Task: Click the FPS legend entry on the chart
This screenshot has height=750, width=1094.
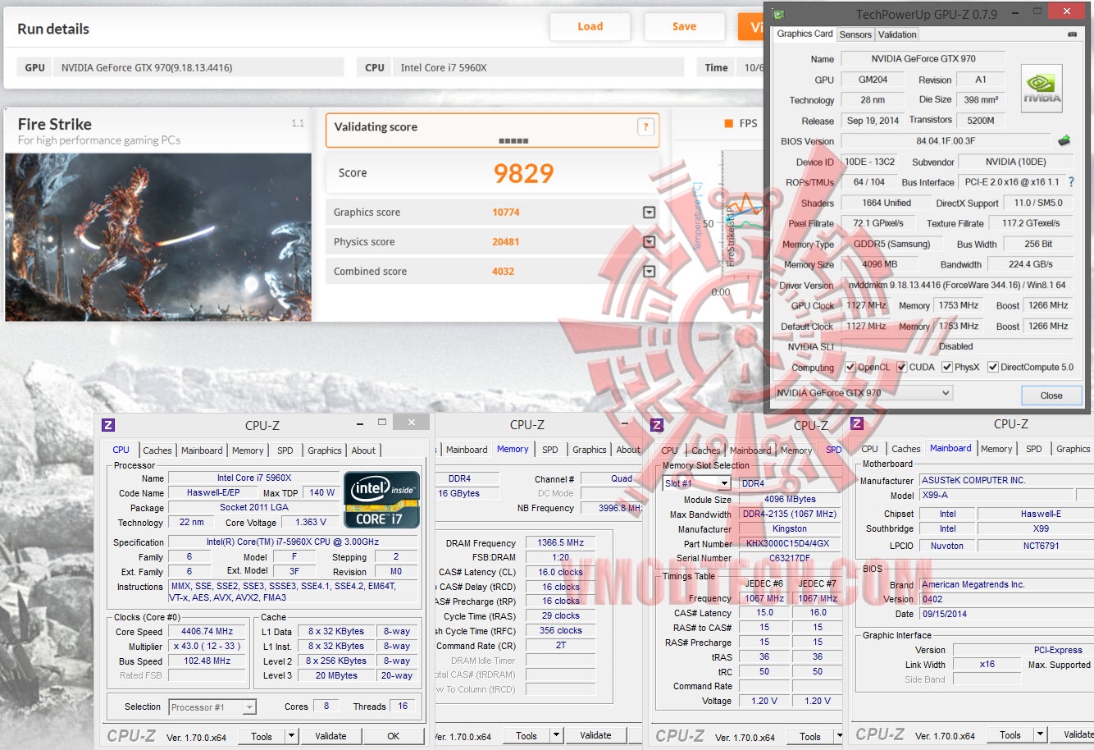Action: (741, 123)
